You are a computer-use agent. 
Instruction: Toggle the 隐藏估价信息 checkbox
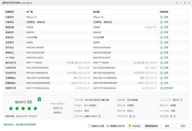coord(89,126)
